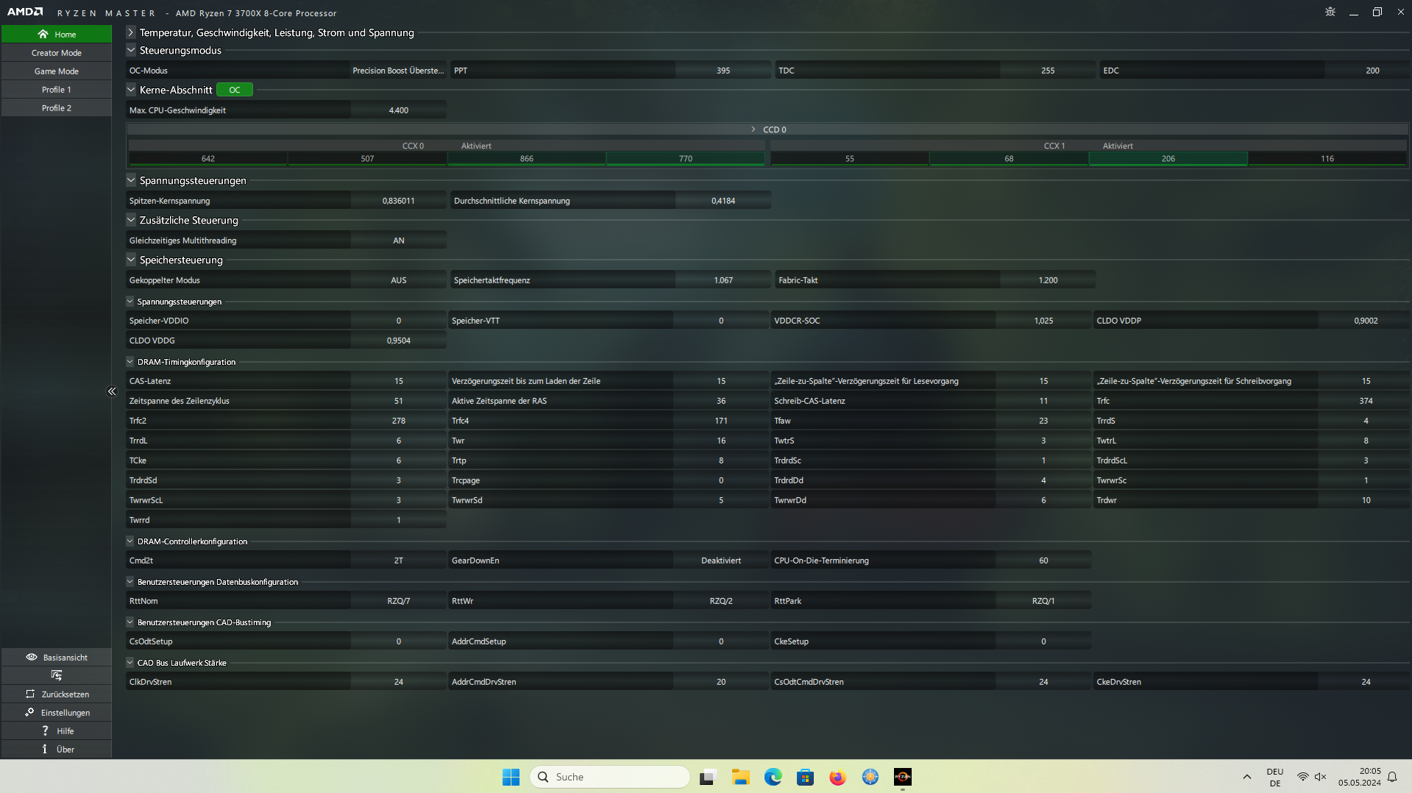
Task: Open the globe app icon in taskbar
Action: pyautogui.click(x=870, y=777)
